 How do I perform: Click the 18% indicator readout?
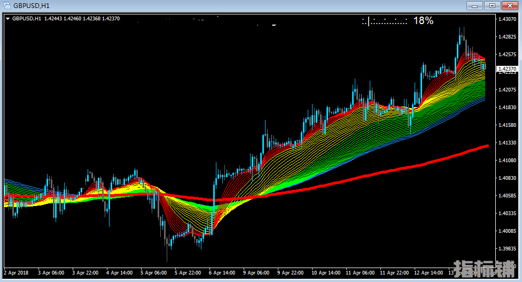tap(423, 21)
